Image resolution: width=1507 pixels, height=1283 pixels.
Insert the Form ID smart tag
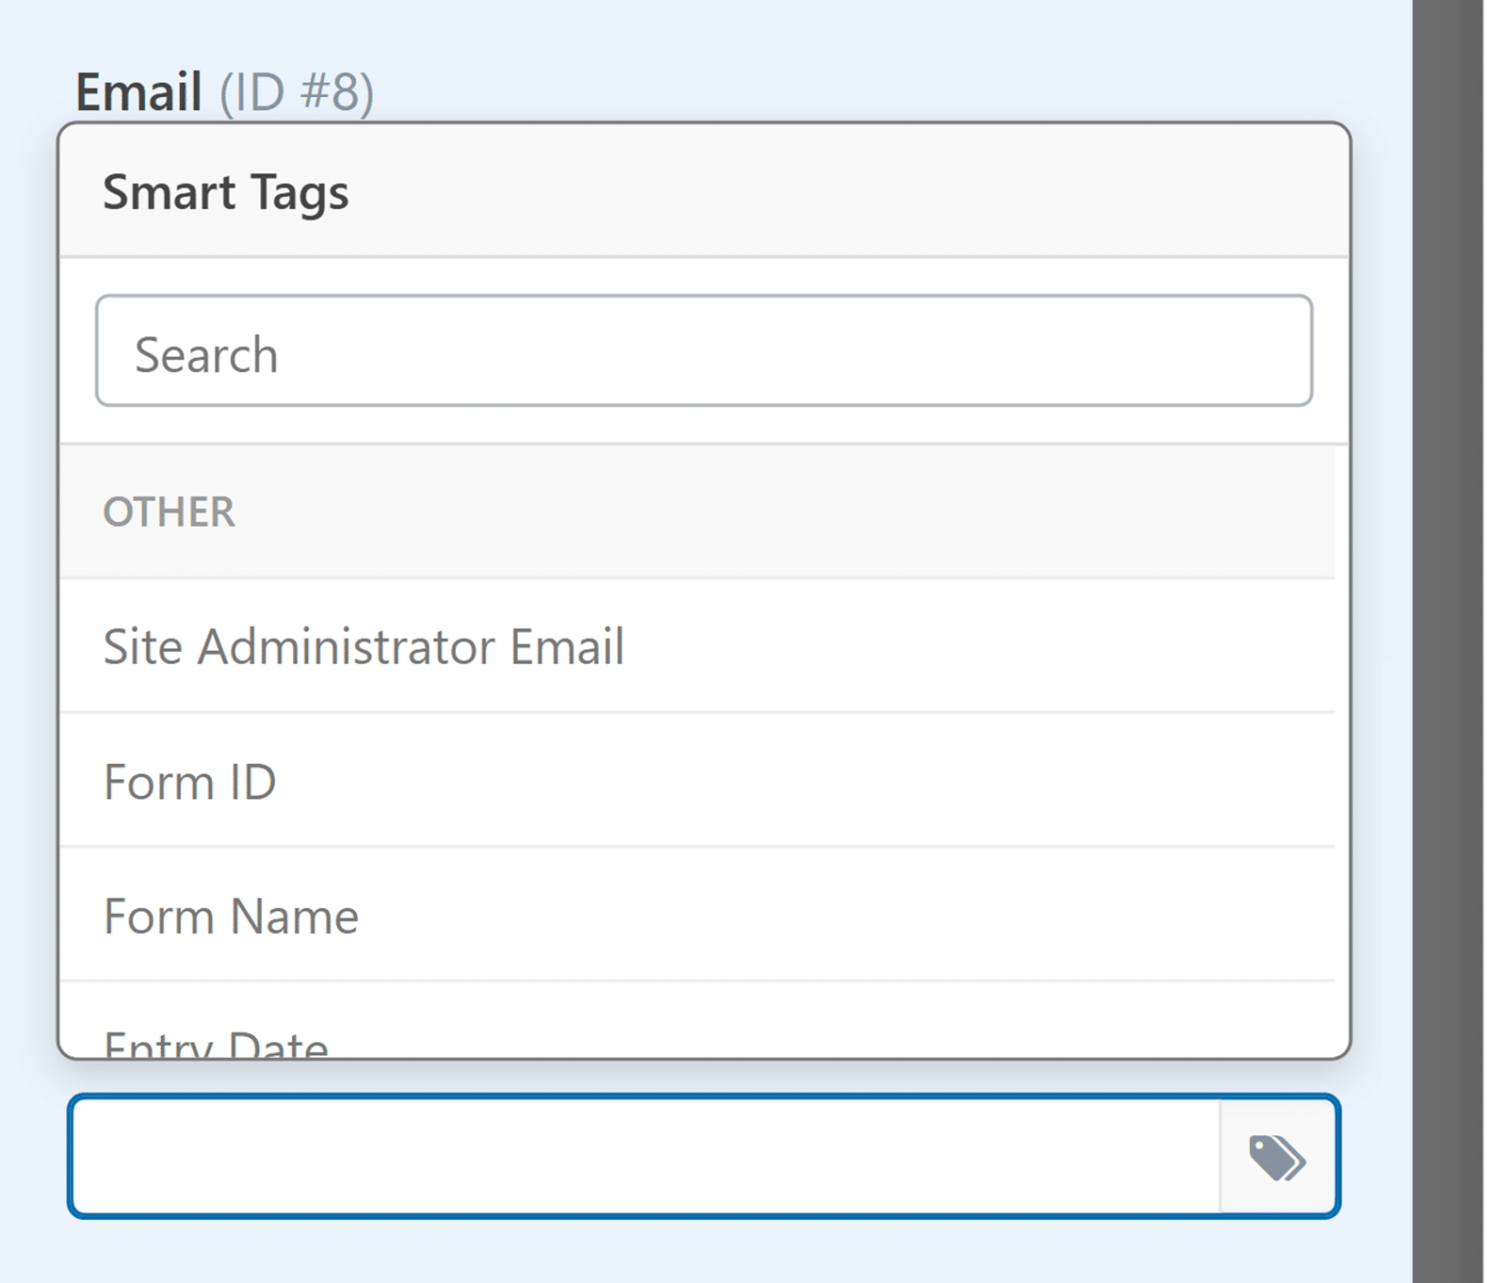[189, 780]
